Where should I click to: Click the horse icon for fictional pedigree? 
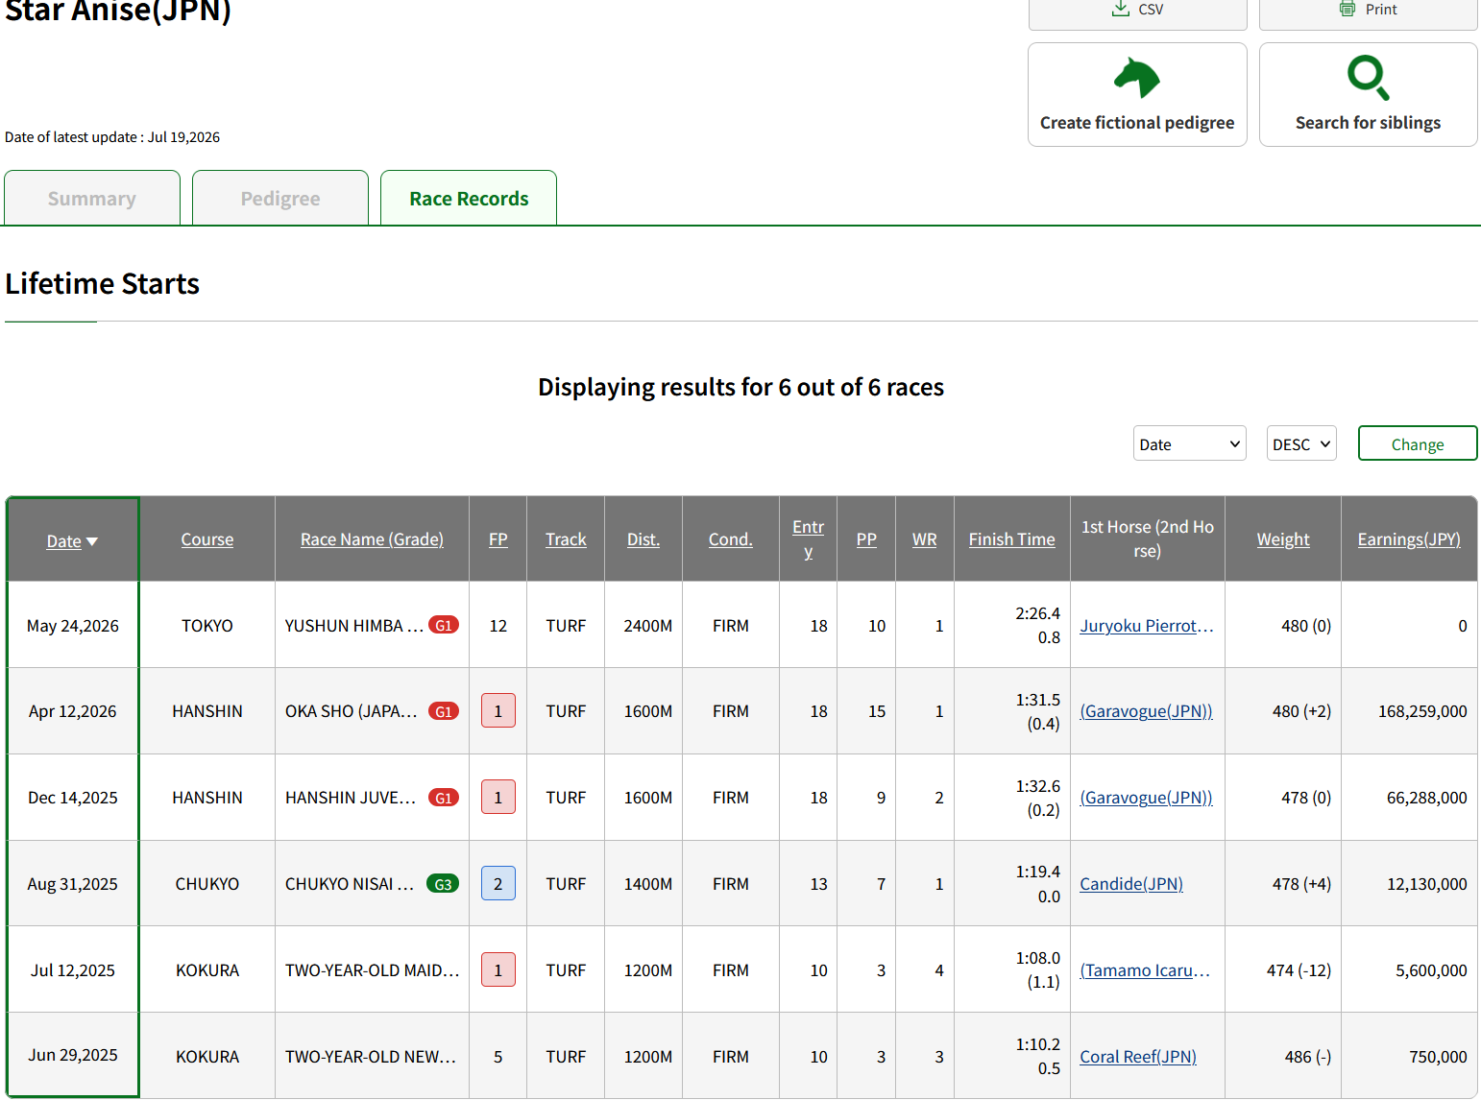coord(1137,78)
